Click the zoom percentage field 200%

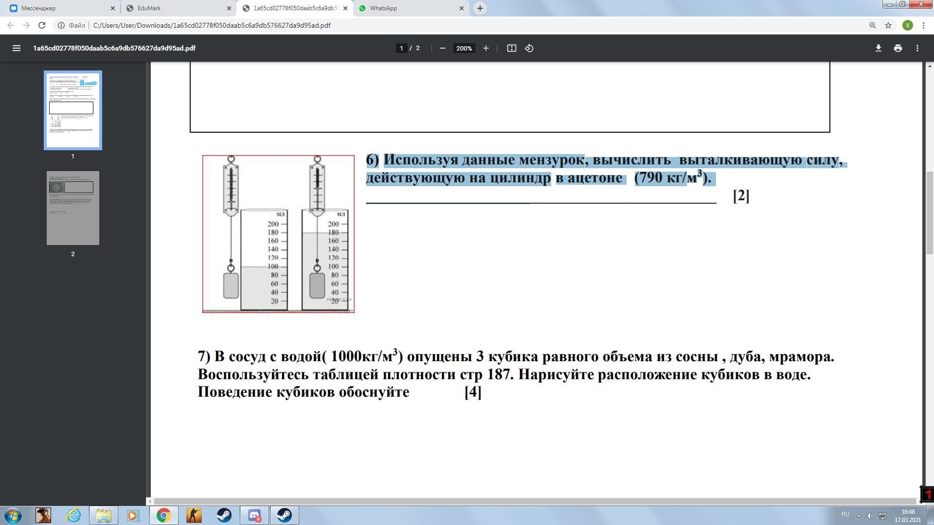(464, 48)
